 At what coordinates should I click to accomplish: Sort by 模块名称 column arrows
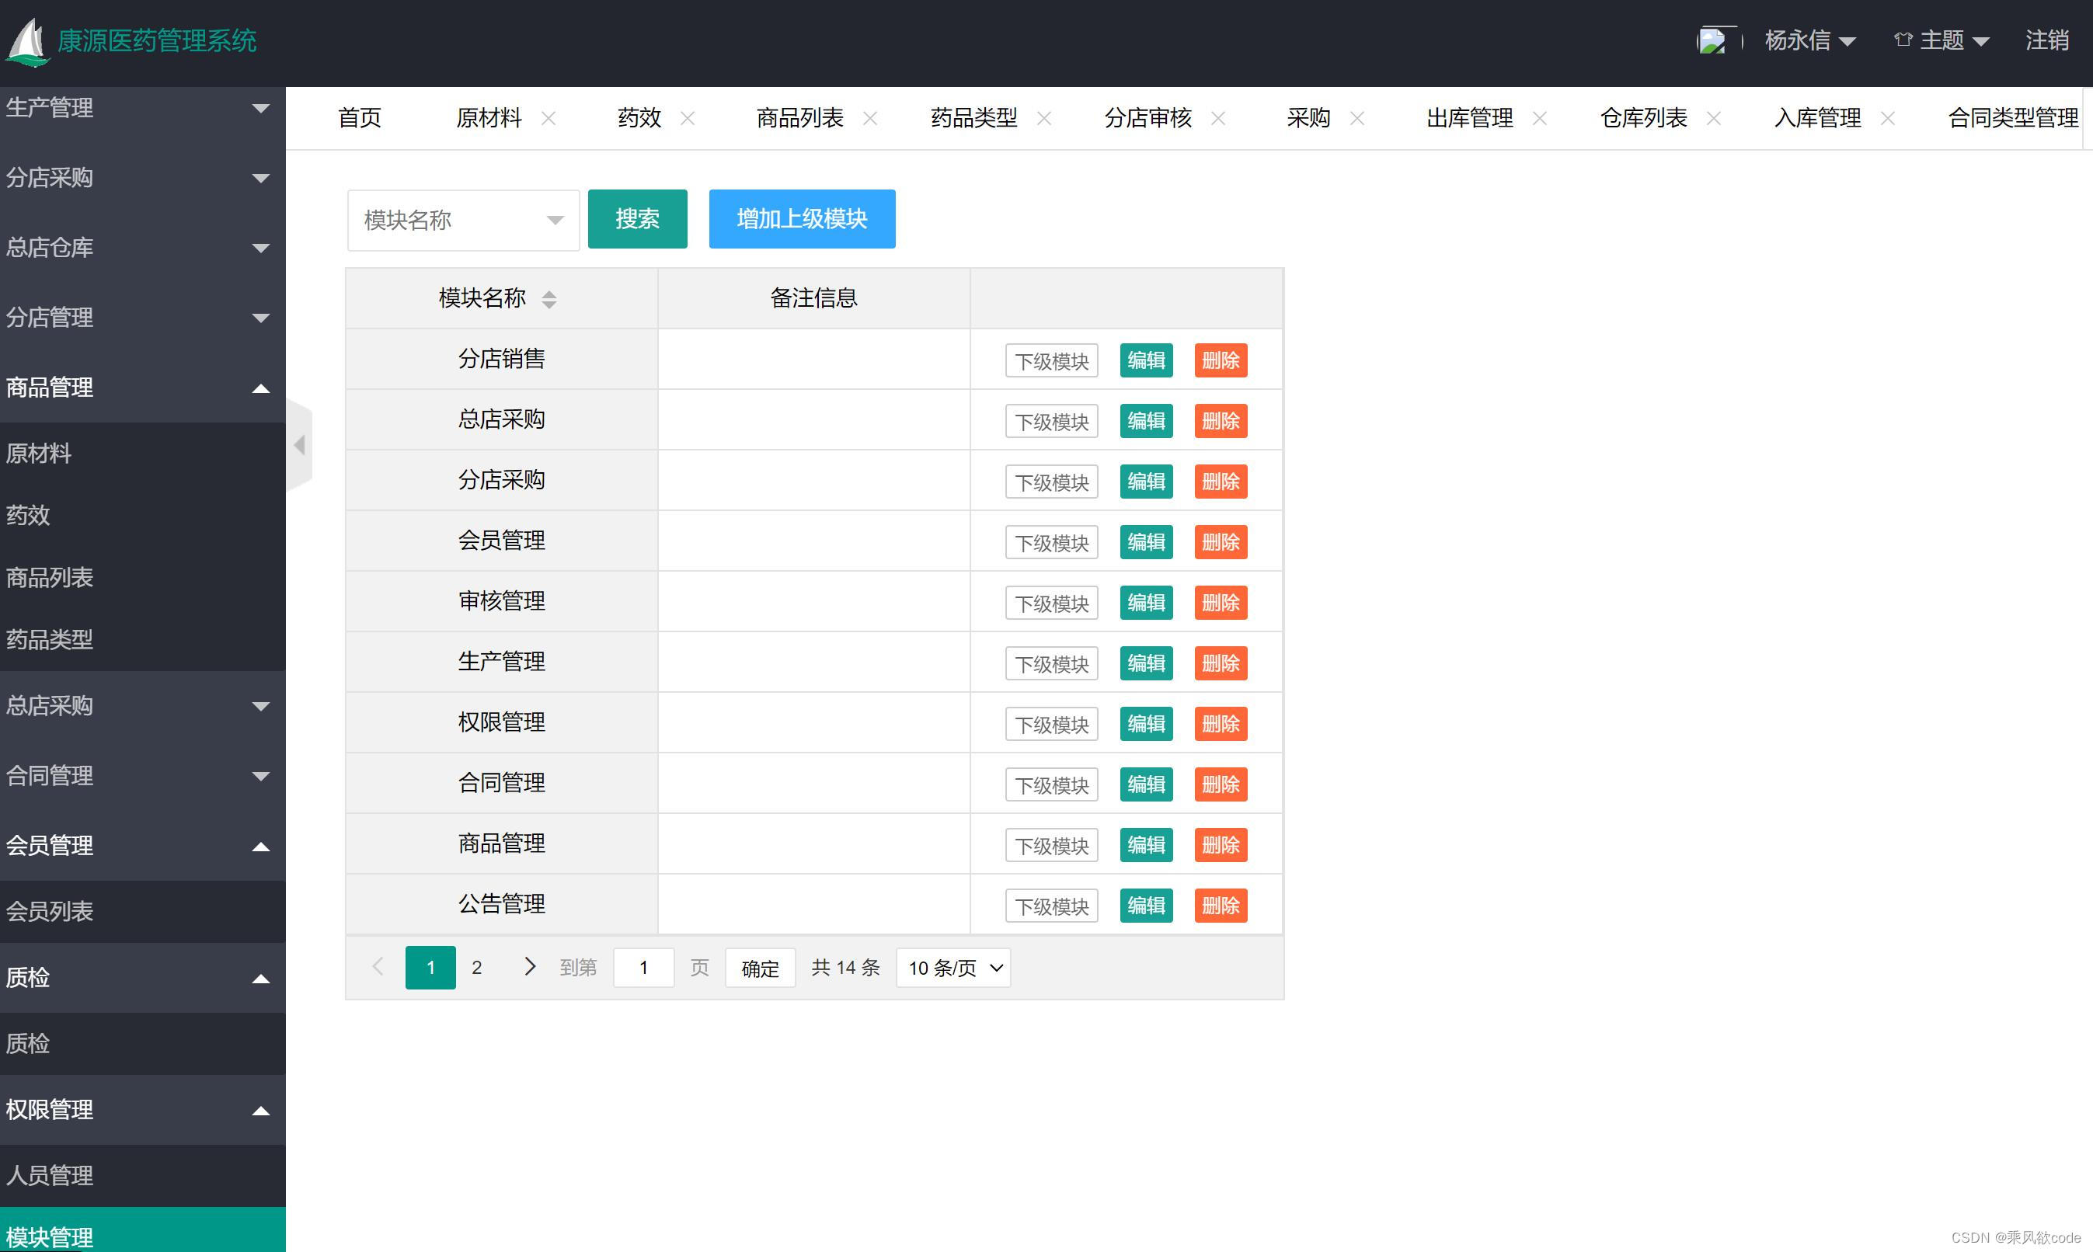pyautogui.click(x=548, y=300)
